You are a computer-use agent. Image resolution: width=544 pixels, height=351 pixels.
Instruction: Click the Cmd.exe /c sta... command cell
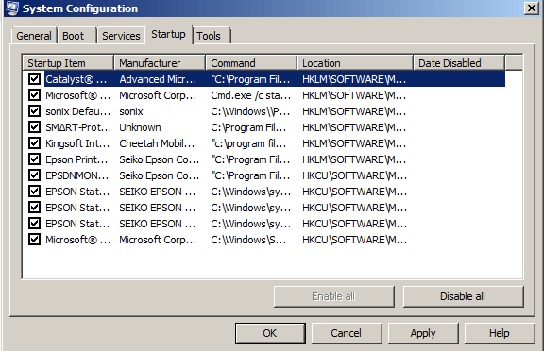pos(251,95)
